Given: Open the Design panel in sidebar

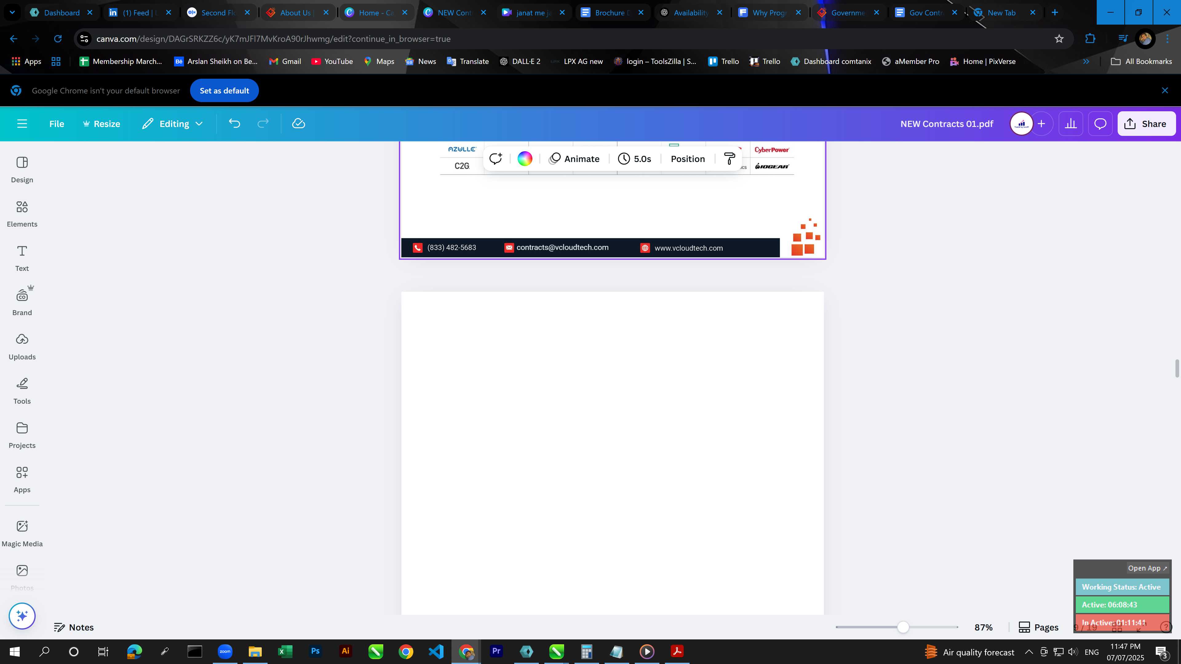Looking at the screenshot, I should tap(22, 170).
